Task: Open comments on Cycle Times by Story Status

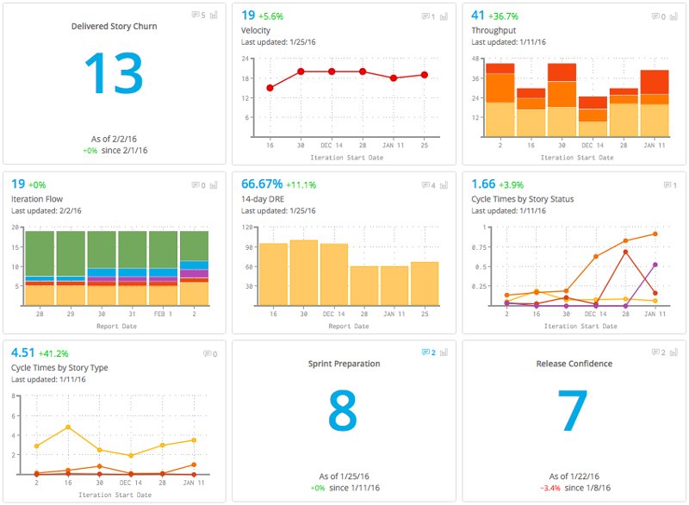Action: tap(670, 185)
